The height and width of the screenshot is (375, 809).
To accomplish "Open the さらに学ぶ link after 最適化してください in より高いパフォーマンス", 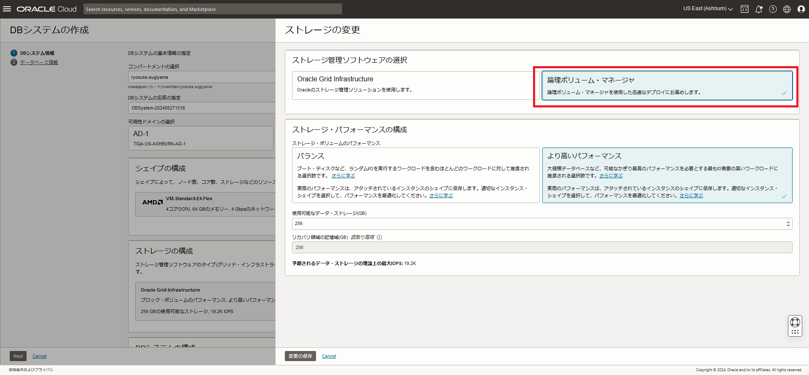I will click(x=691, y=196).
